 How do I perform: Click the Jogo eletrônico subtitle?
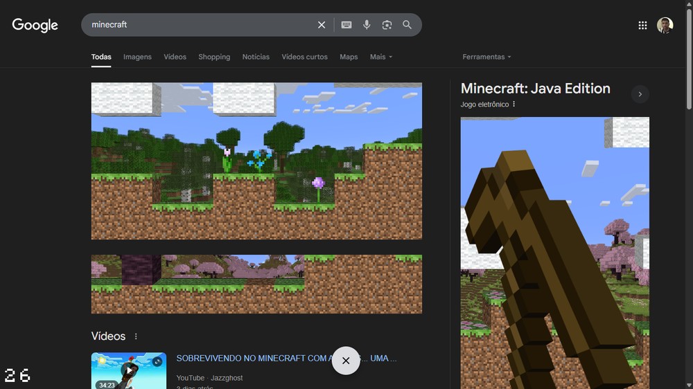[x=484, y=105]
